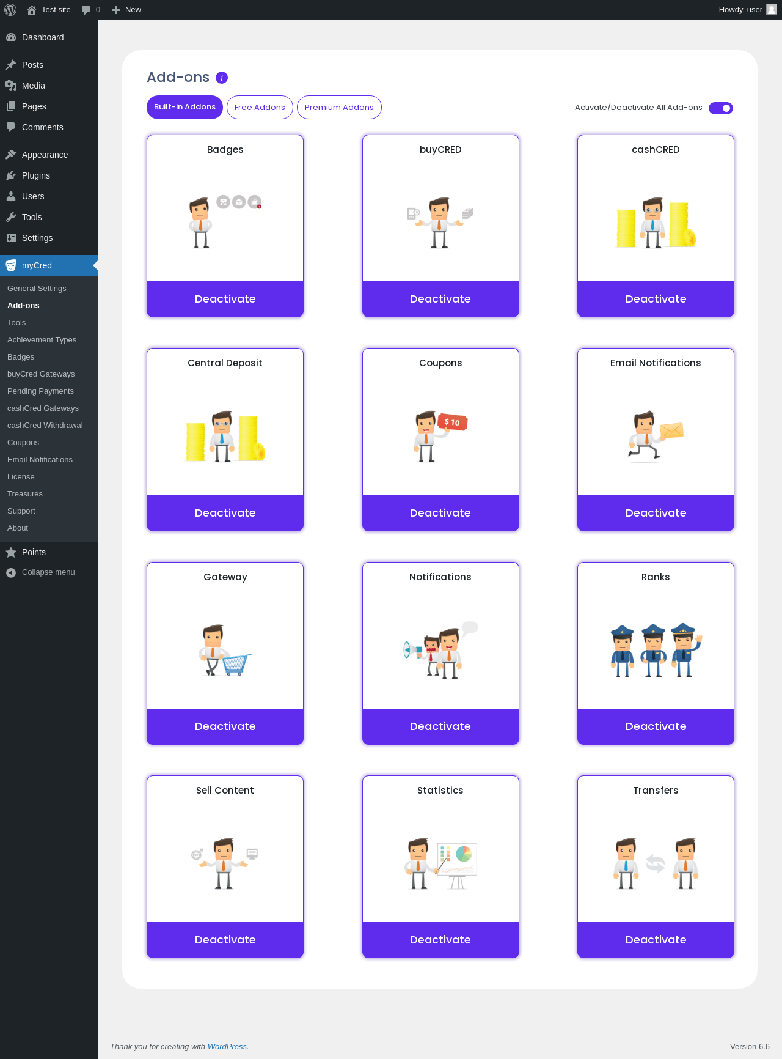Open About submenu item
This screenshot has height=1059, width=782.
coord(49,528)
